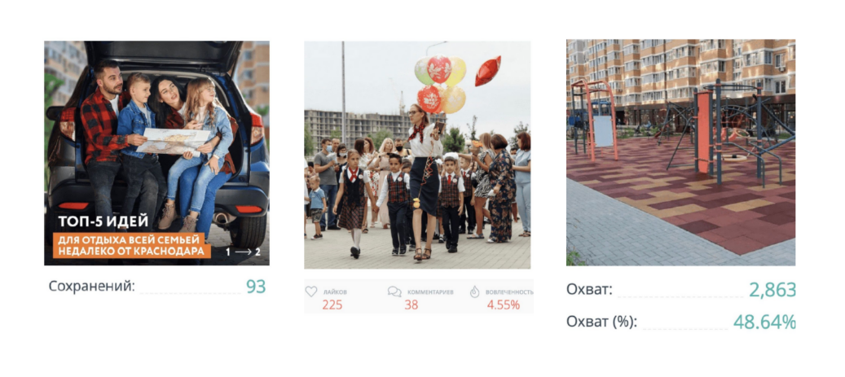Click the ВОВЛЕЧЕННОСТЬ label
Viewport: 845px width, 377px height.
(509, 292)
